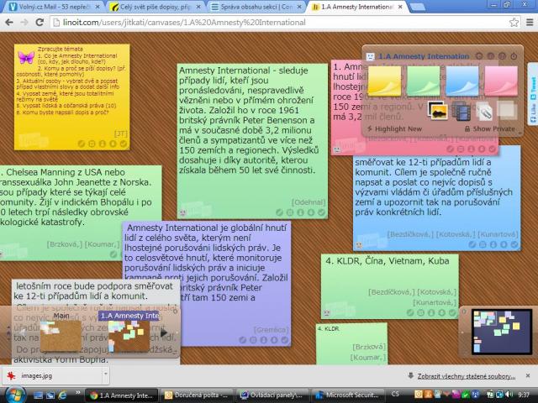Click the 1.A Amnesty Internation palette title

point(424,56)
